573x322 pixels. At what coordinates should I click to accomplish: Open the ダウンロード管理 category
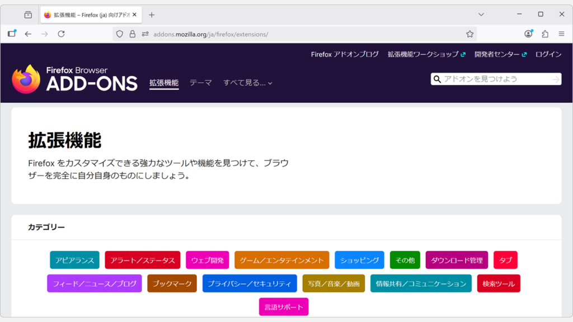click(457, 260)
